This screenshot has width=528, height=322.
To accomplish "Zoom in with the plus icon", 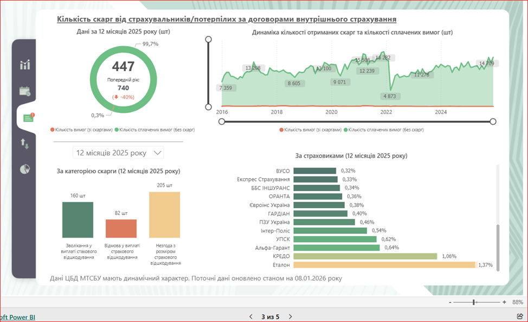I will click(504, 302).
